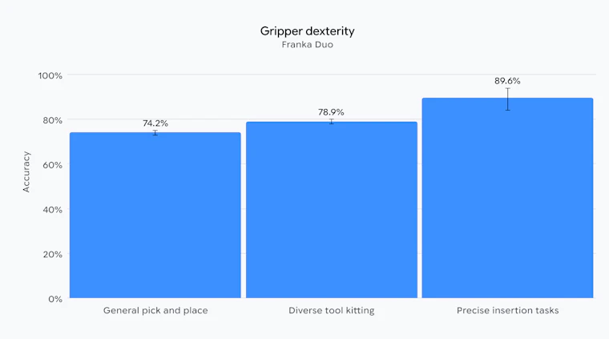Click the Gripper dexterity chart title
Image resolution: width=609 pixels, height=339 pixels.
pyautogui.click(x=307, y=31)
